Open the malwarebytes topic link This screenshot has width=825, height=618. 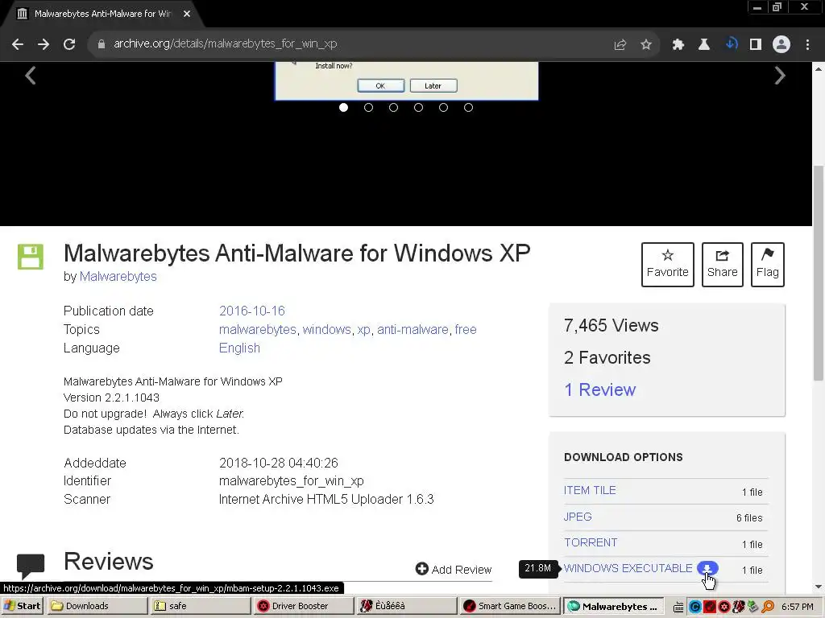pos(258,329)
